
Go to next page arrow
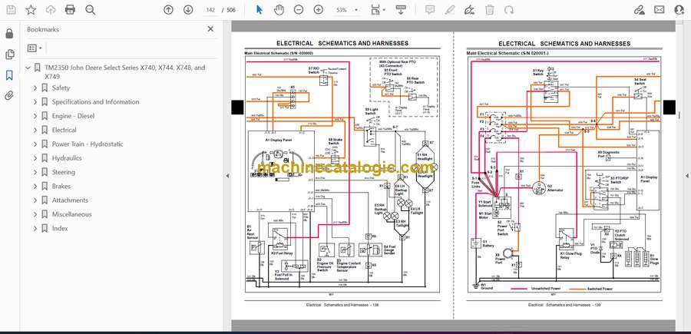[x=188, y=10]
